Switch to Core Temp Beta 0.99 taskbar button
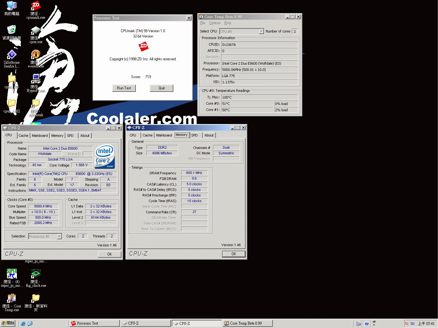 point(247,323)
